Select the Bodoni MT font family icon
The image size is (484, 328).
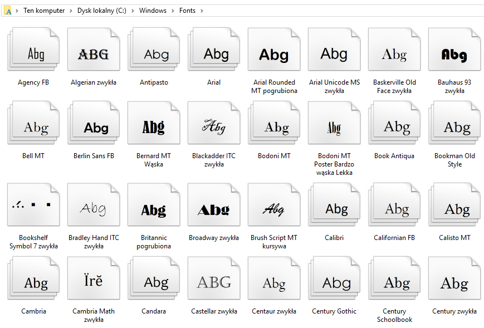point(274,123)
